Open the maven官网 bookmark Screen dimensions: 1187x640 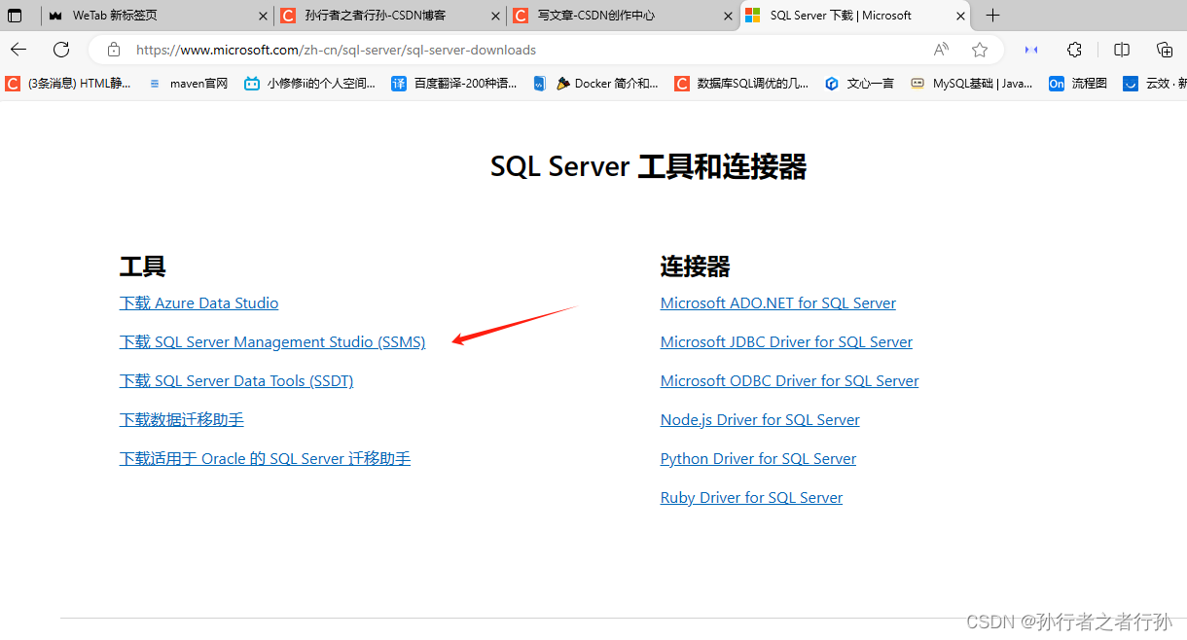pyautogui.click(x=187, y=84)
